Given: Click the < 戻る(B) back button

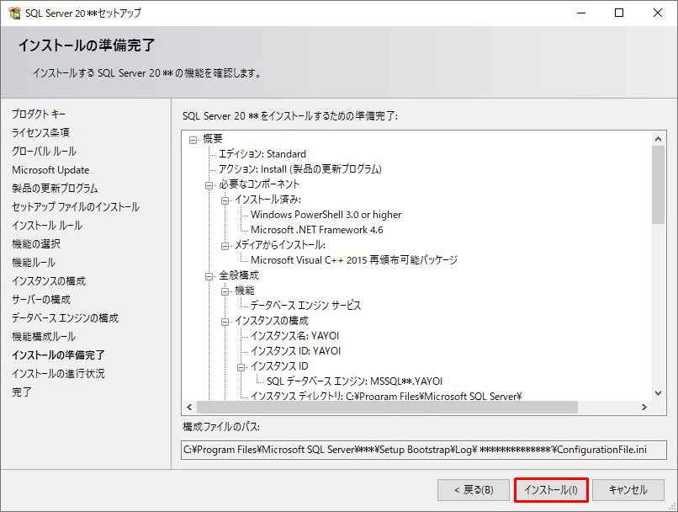Looking at the screenshot, I should coord(473,490).
